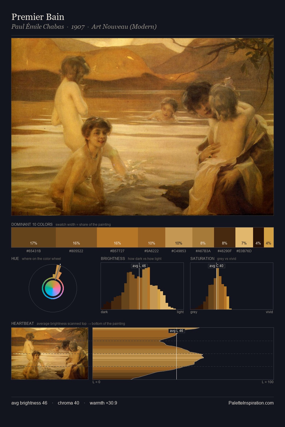Click the hex label #E0B76D

click(x=244, y=251)
